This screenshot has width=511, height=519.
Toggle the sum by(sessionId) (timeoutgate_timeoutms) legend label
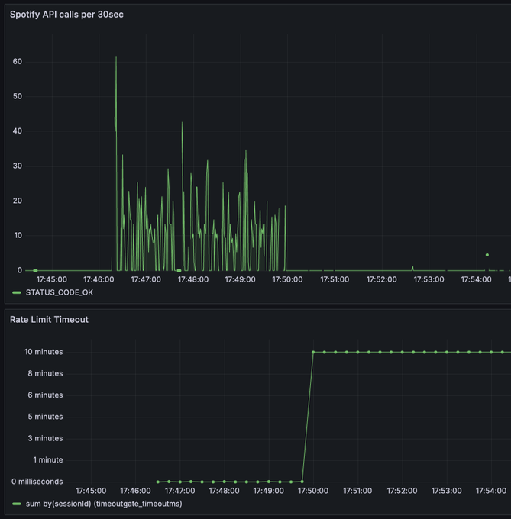point(104,504)
